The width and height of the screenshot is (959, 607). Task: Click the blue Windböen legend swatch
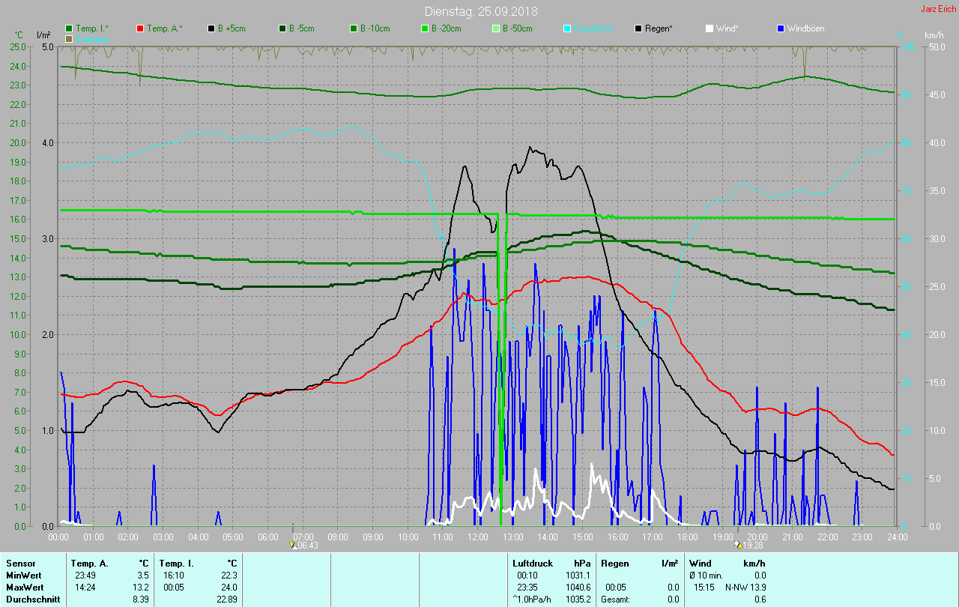[x=781, y=28]
